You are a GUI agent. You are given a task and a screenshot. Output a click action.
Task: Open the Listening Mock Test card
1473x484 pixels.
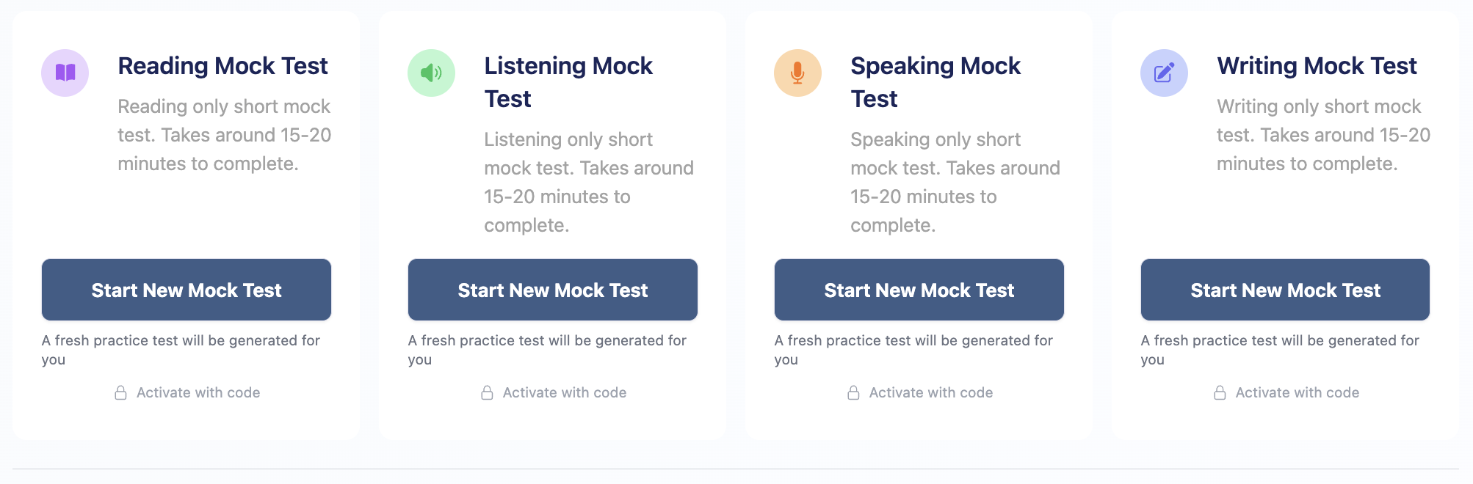(x=552, y=220)
